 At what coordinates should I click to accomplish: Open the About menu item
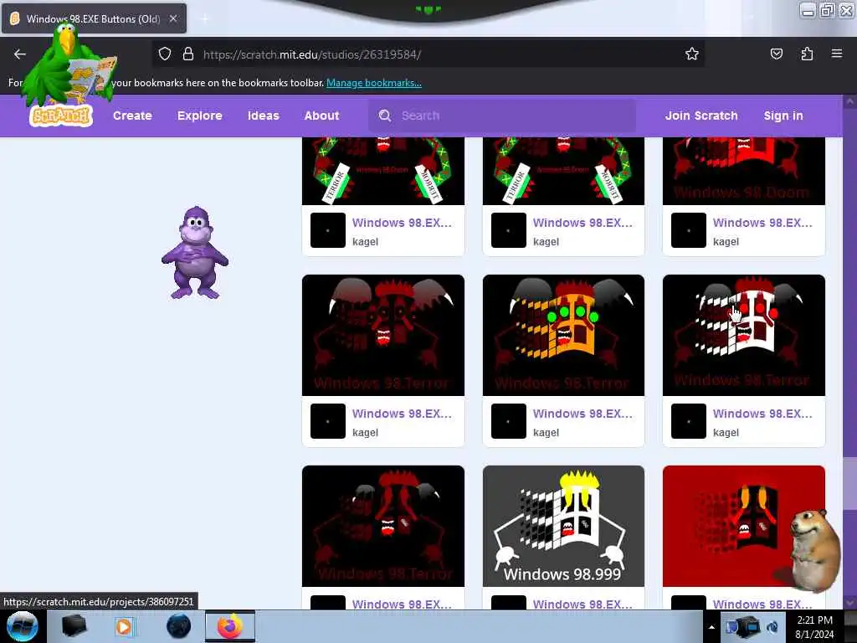pos(321,116)
